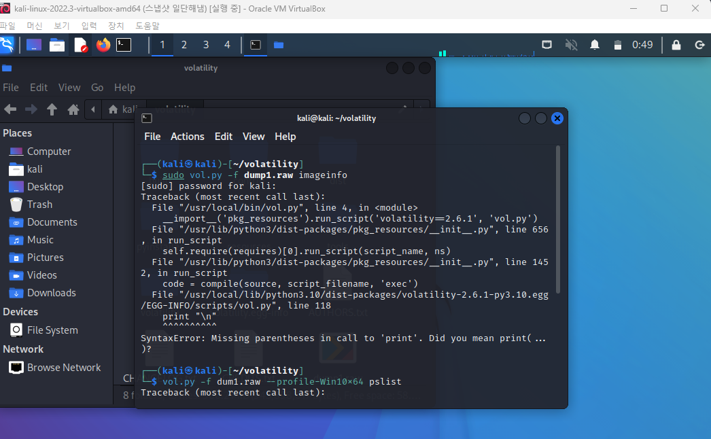Open terminal Edit menu
711x439 pixels.
[x=224, y=137]
